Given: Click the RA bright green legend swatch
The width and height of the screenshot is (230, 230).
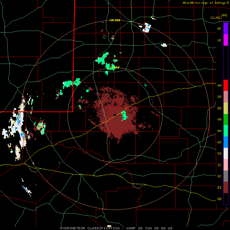Looking at the screenshot, I should (x=226, y=131).
